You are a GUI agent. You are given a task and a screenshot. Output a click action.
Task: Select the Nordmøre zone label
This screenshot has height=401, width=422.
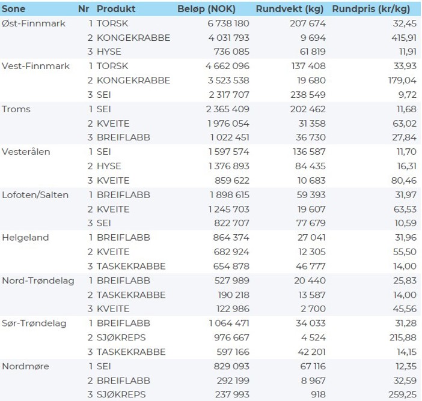pos(25,366)
